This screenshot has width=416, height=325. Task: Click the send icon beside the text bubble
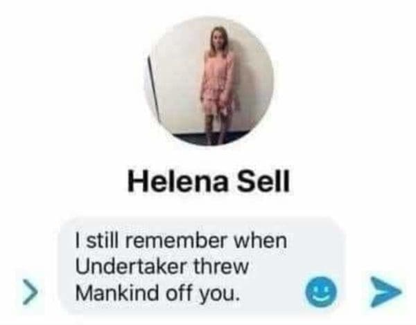pos(386,292)
